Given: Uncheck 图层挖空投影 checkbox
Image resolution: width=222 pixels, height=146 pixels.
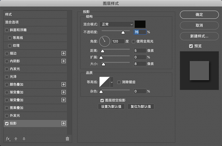Looking at the screenshot, I should click(x=102, y=100).
